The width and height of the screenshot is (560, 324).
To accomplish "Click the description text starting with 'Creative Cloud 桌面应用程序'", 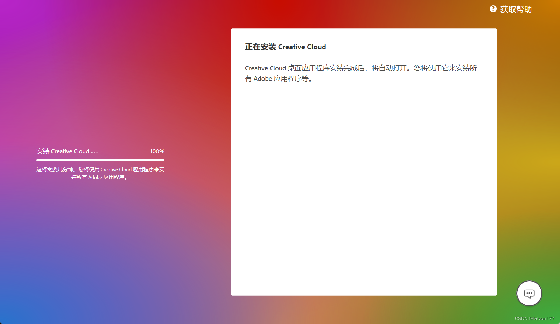I will (361, 73).
